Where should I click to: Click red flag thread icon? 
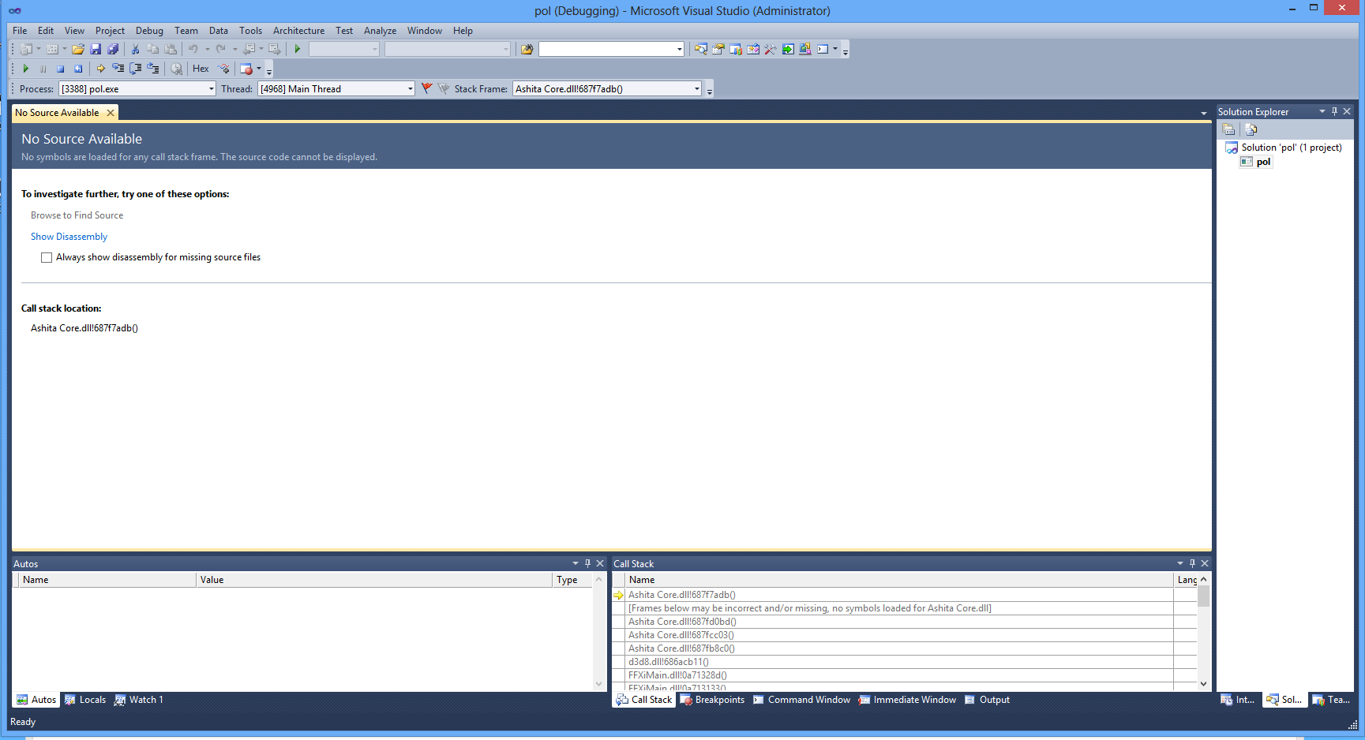point(426,88)
